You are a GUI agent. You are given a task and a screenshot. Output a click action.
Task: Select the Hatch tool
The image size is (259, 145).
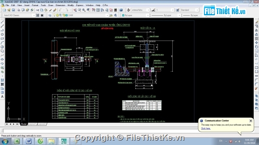2,80
